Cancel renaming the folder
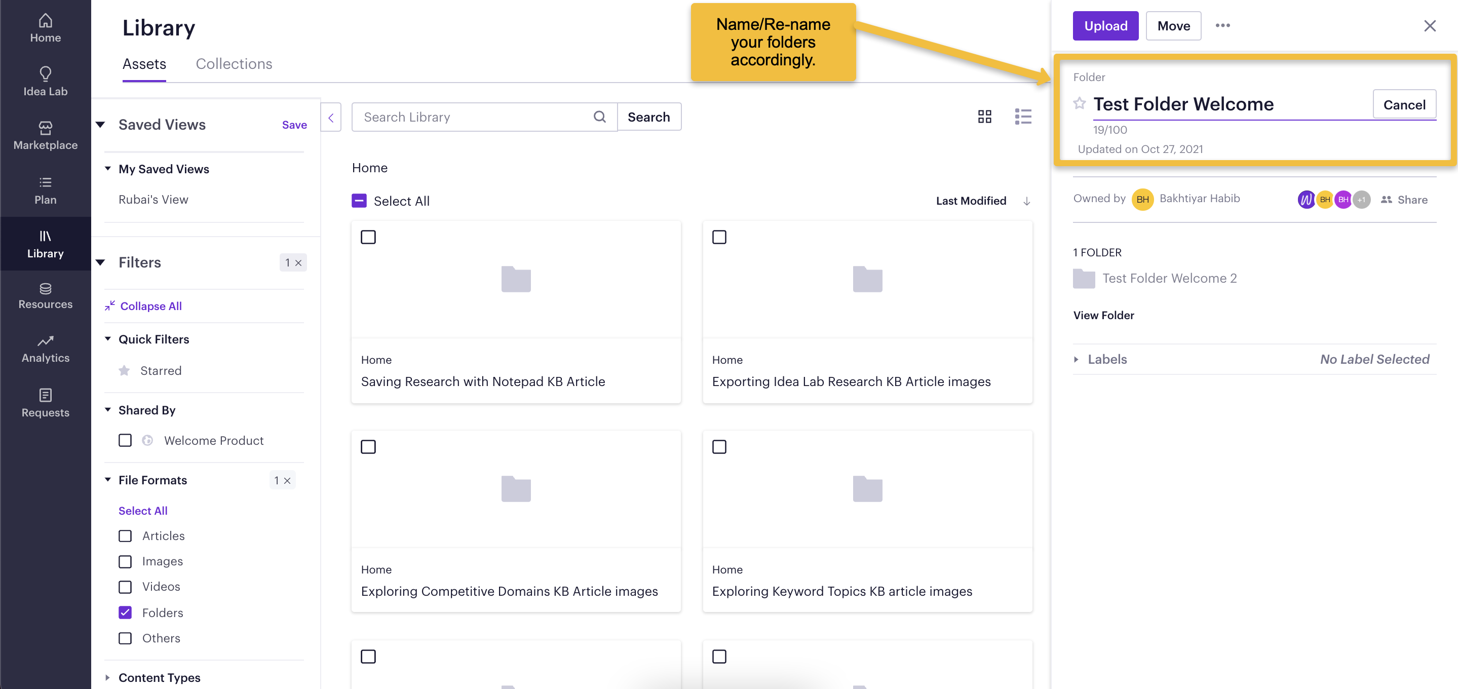 pyautogui.click(x=1404, y=105)
